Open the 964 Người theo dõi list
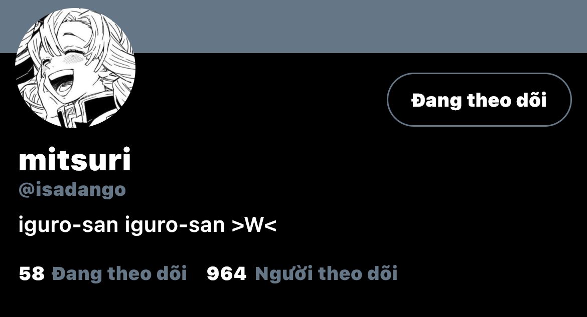This screenshot has width=587, height=317. tap(302, 273)
